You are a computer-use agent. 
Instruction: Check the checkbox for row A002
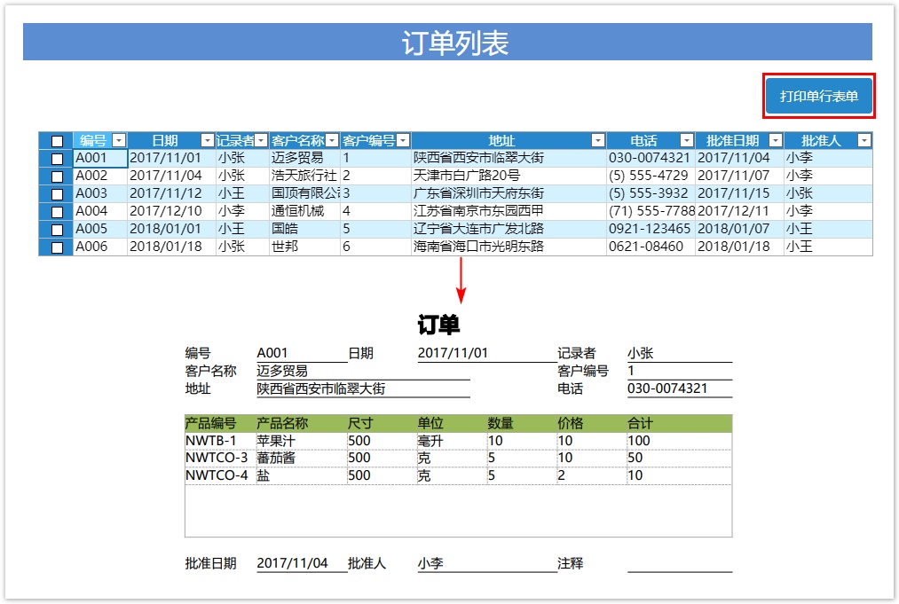57,176
